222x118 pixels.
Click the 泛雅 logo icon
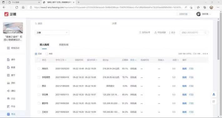pos(6,14)
